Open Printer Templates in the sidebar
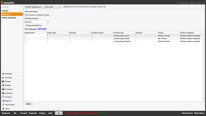 point(12,18)
